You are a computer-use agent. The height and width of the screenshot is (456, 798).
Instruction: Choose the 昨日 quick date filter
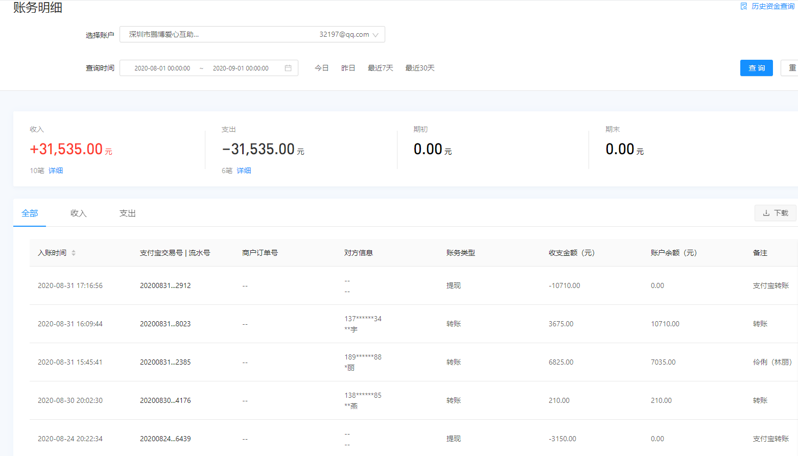[348, 68]
